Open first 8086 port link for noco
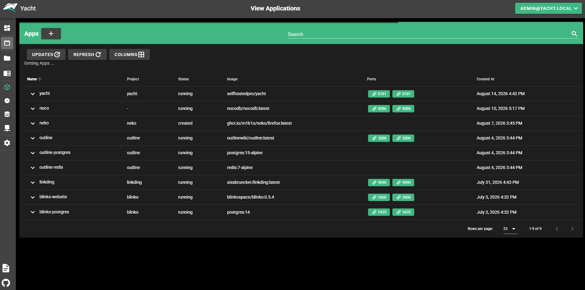This screenshot has width=585, height=290. pos(379,109)
